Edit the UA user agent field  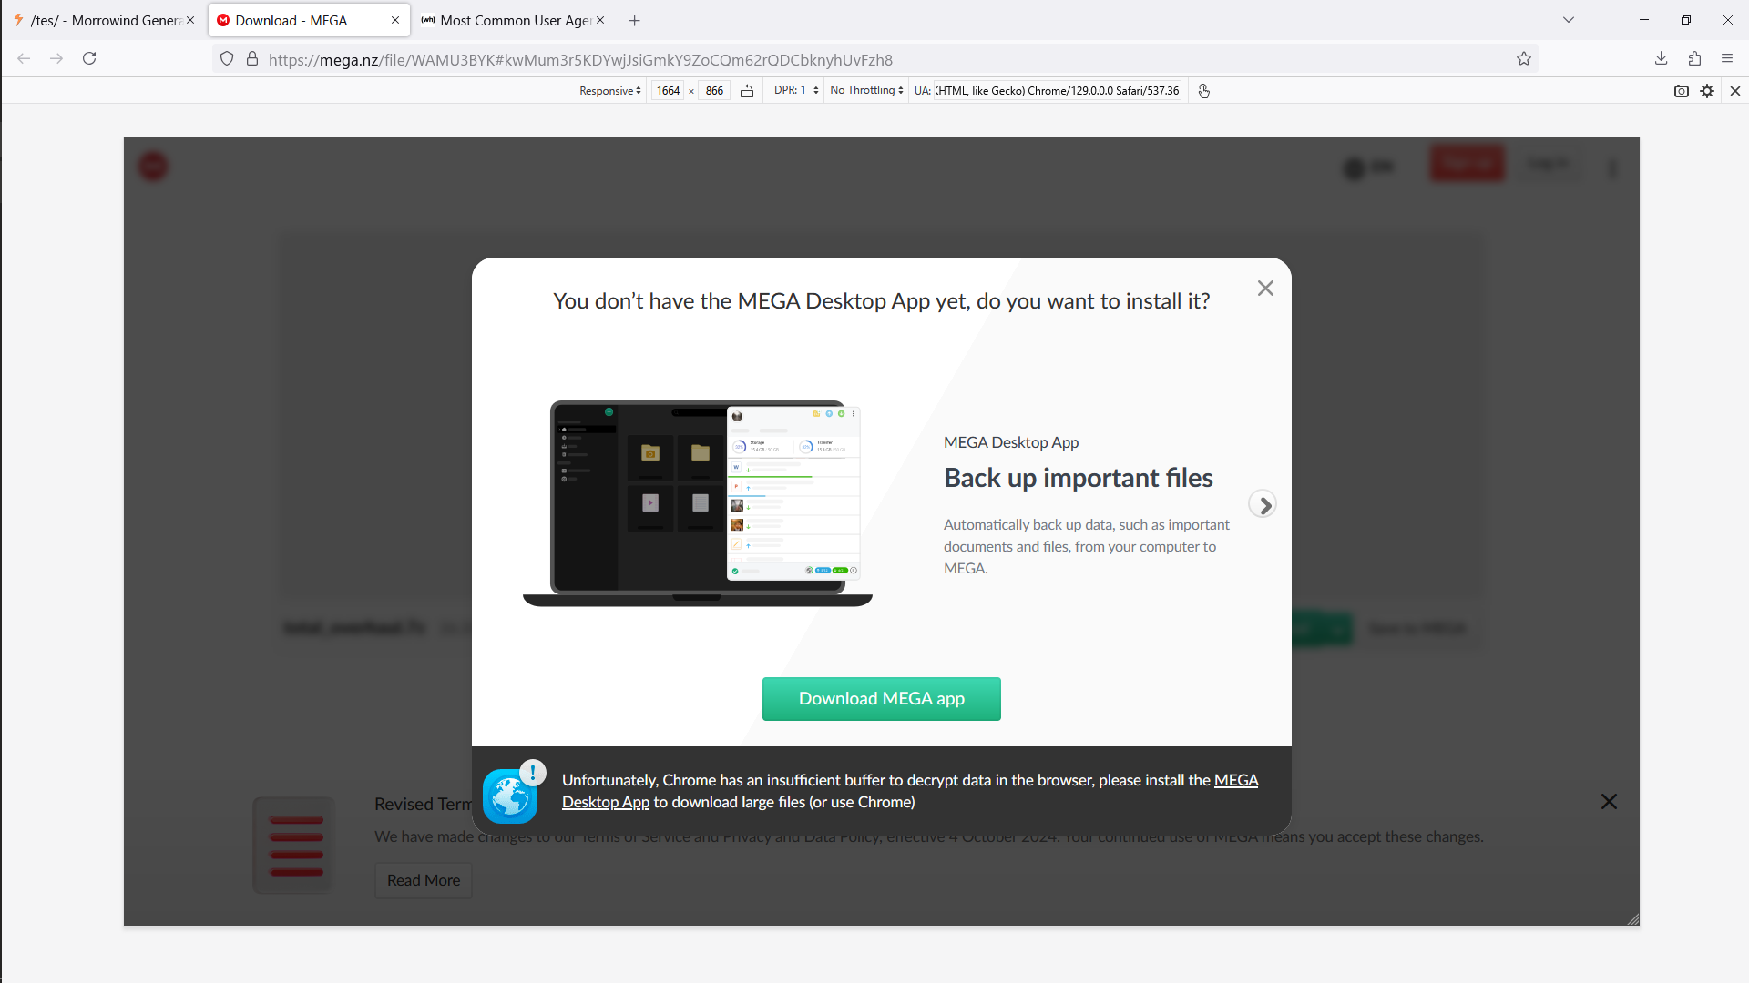pos(1057,91)
